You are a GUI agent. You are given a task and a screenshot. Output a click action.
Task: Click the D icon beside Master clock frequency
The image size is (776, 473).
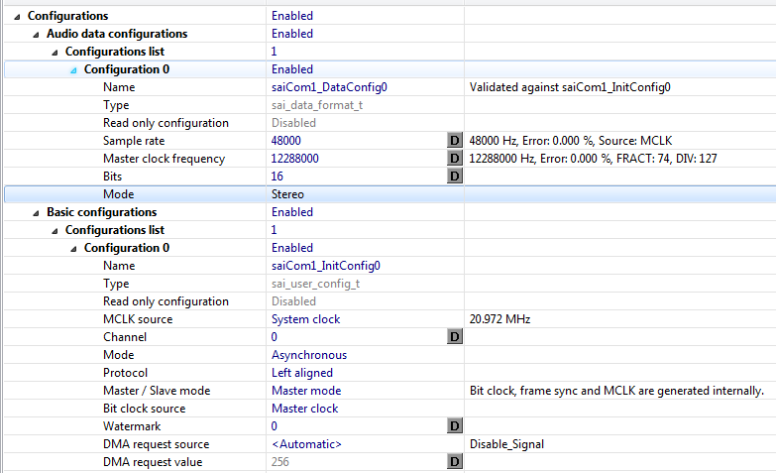(x=455, y=159)
